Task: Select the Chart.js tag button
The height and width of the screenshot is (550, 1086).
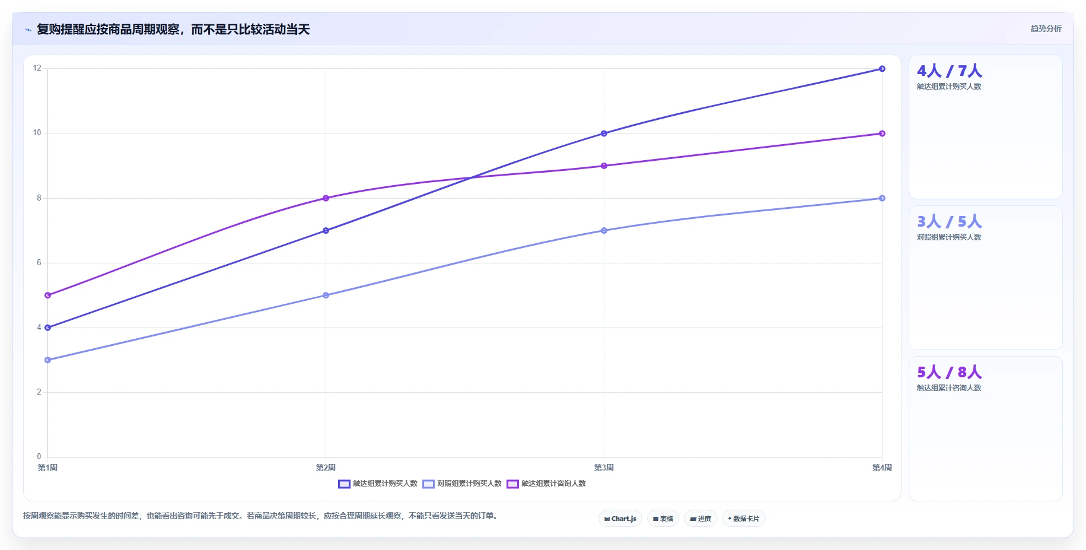Action: [x=620, y=519]
